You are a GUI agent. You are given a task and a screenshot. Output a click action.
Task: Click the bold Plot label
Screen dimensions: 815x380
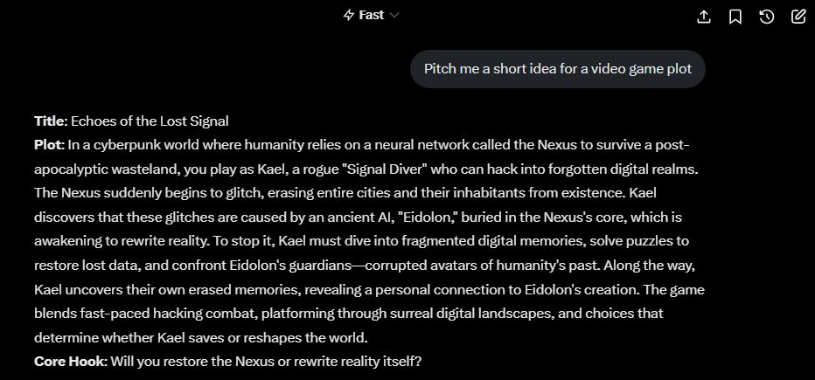[49, 144]
